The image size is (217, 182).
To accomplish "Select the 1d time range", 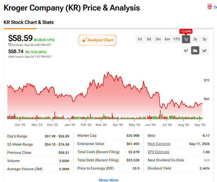I will point(140,39).
